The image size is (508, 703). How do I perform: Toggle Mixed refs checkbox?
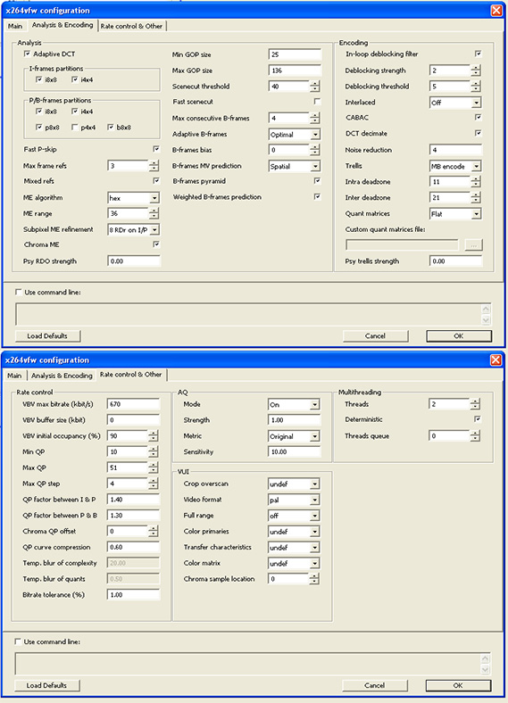click(155, 181)
